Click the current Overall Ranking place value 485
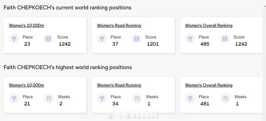Image resolution: width=266 pixels, height=121 pixels. 205,44
